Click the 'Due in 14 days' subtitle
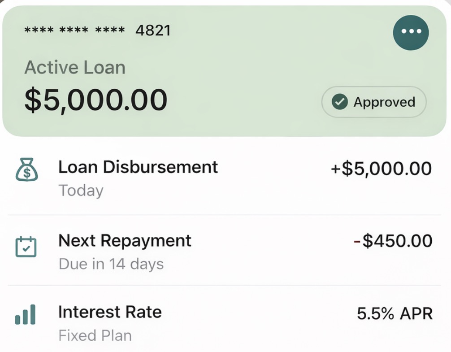 coord(111,264)
